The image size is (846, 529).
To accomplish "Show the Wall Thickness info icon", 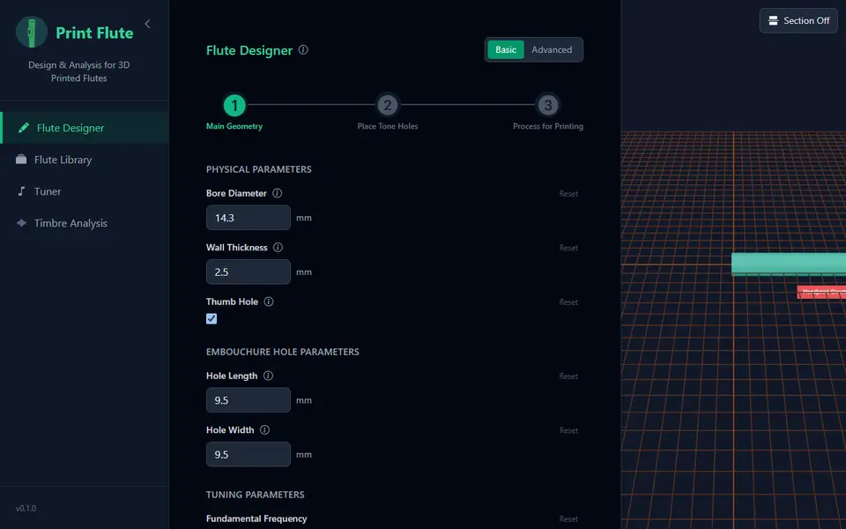I will (x=278, y=247).
